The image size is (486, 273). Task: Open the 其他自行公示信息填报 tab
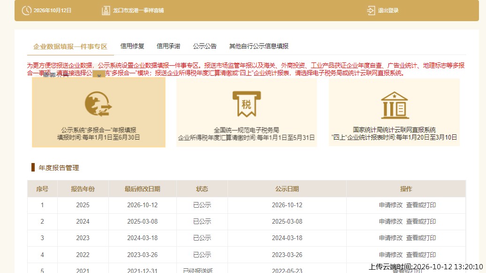click(259, 46)
